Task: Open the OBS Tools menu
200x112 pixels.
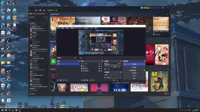Action: [x=91, y=28]
